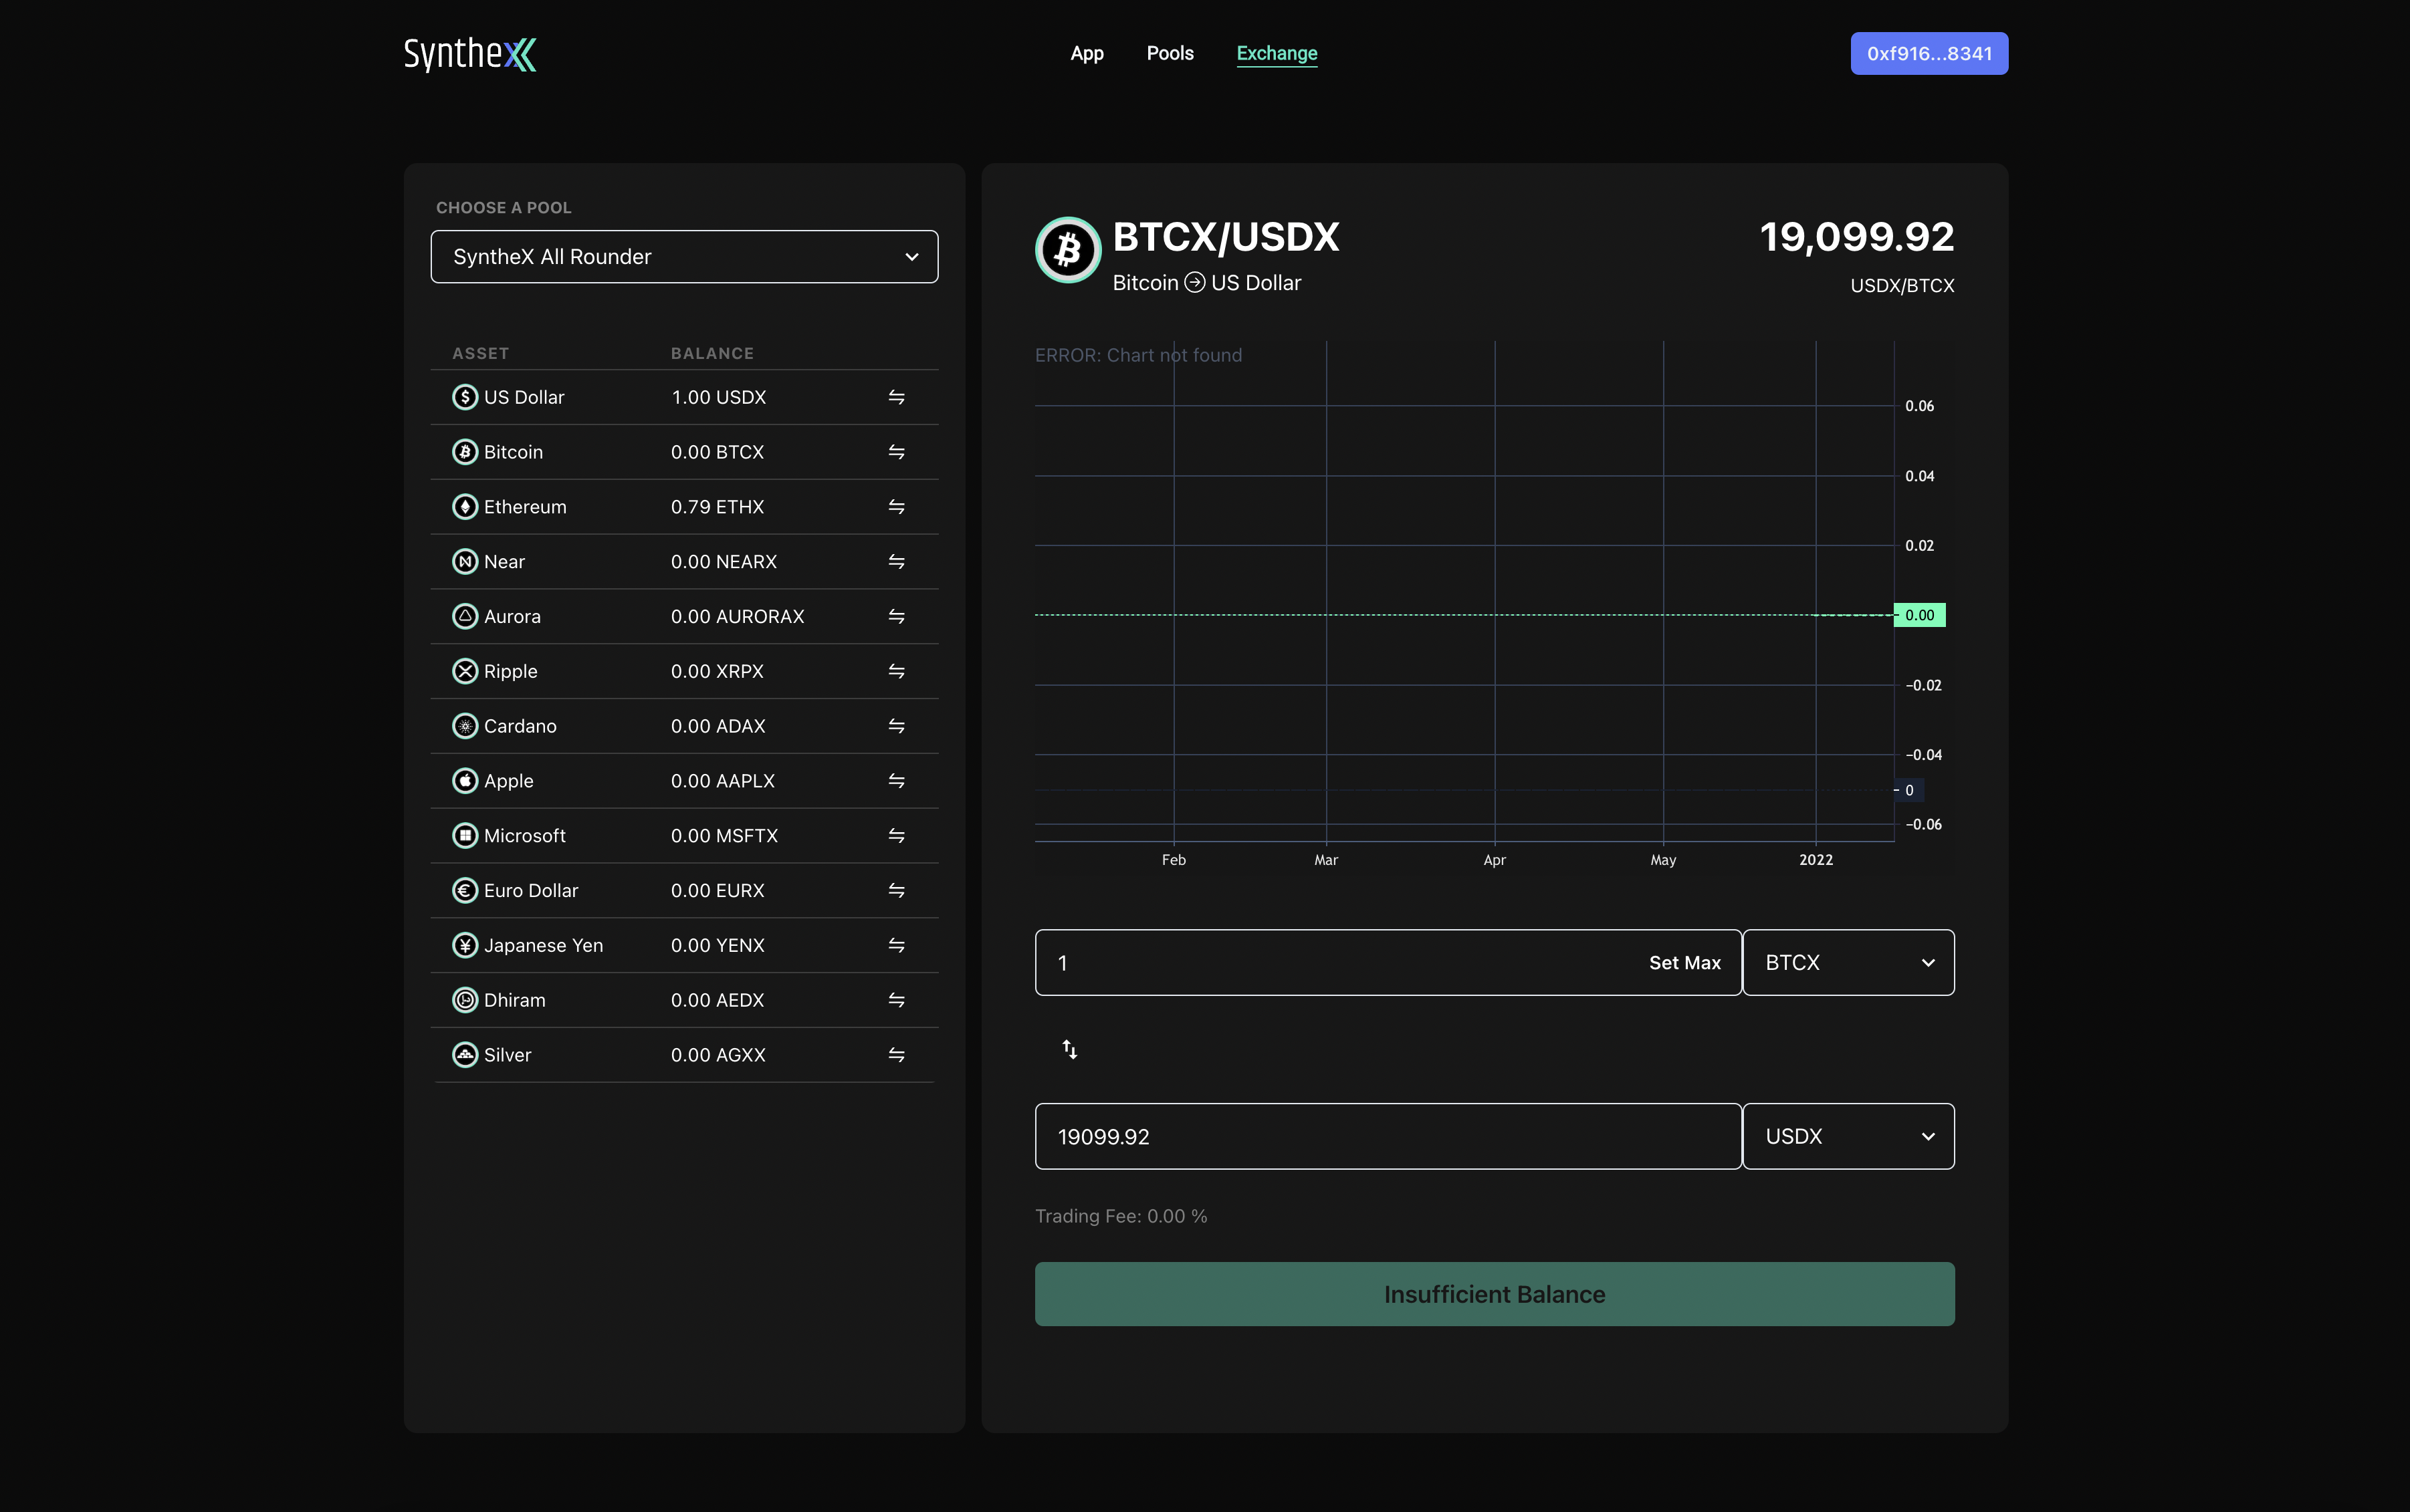Click the Bitcoin coin icon in asset list
This screenshot has width=2410, height=1512.
[x=465, y=452]
